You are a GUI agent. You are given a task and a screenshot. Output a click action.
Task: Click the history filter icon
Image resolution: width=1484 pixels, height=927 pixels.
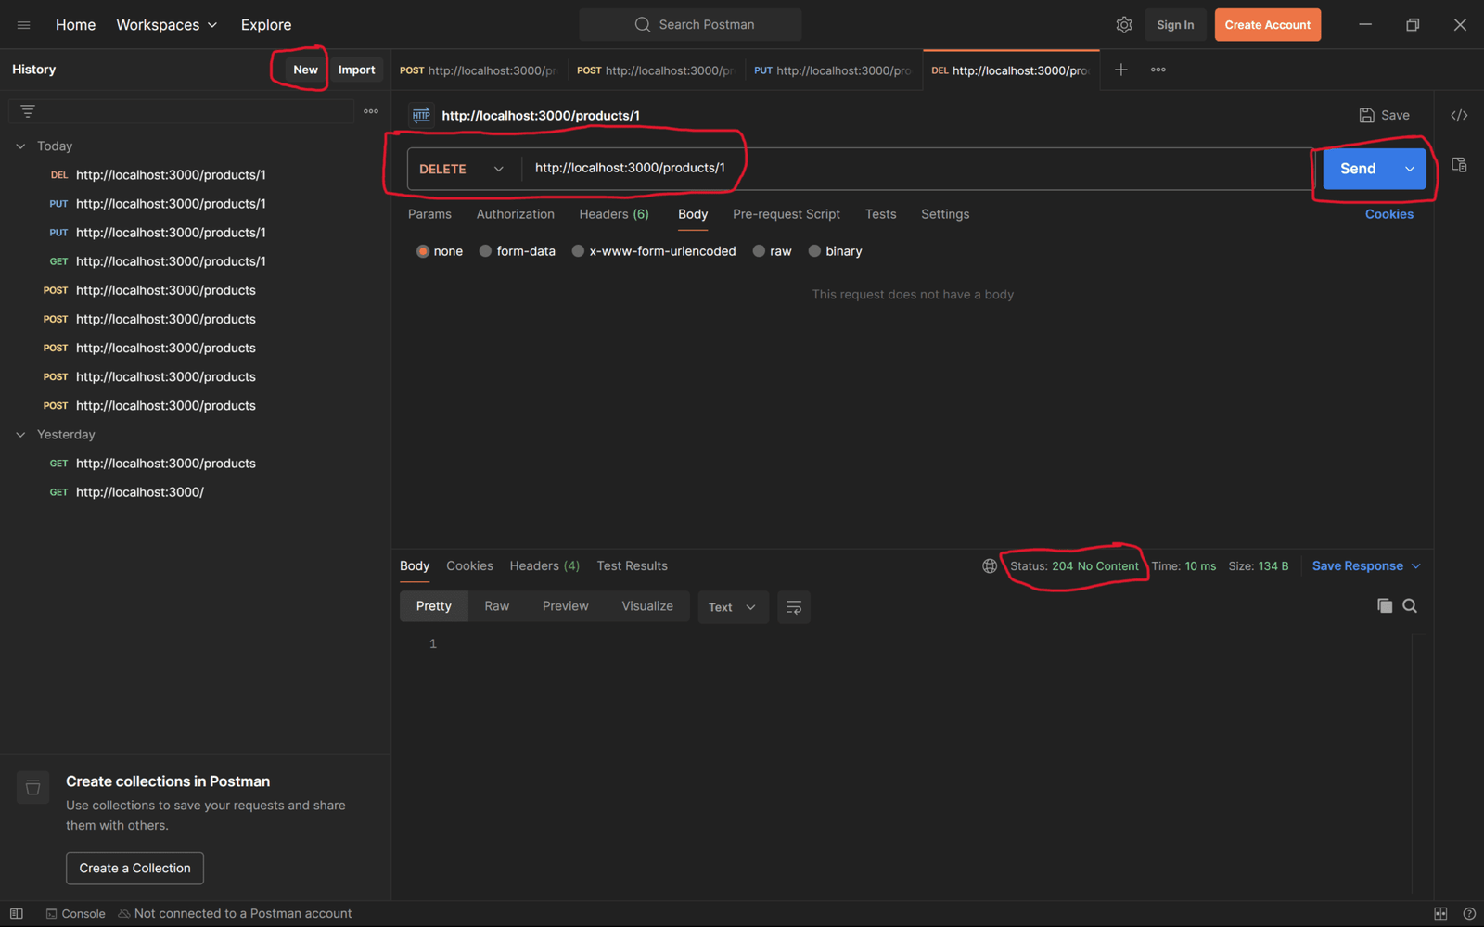(x=28, y=111)
